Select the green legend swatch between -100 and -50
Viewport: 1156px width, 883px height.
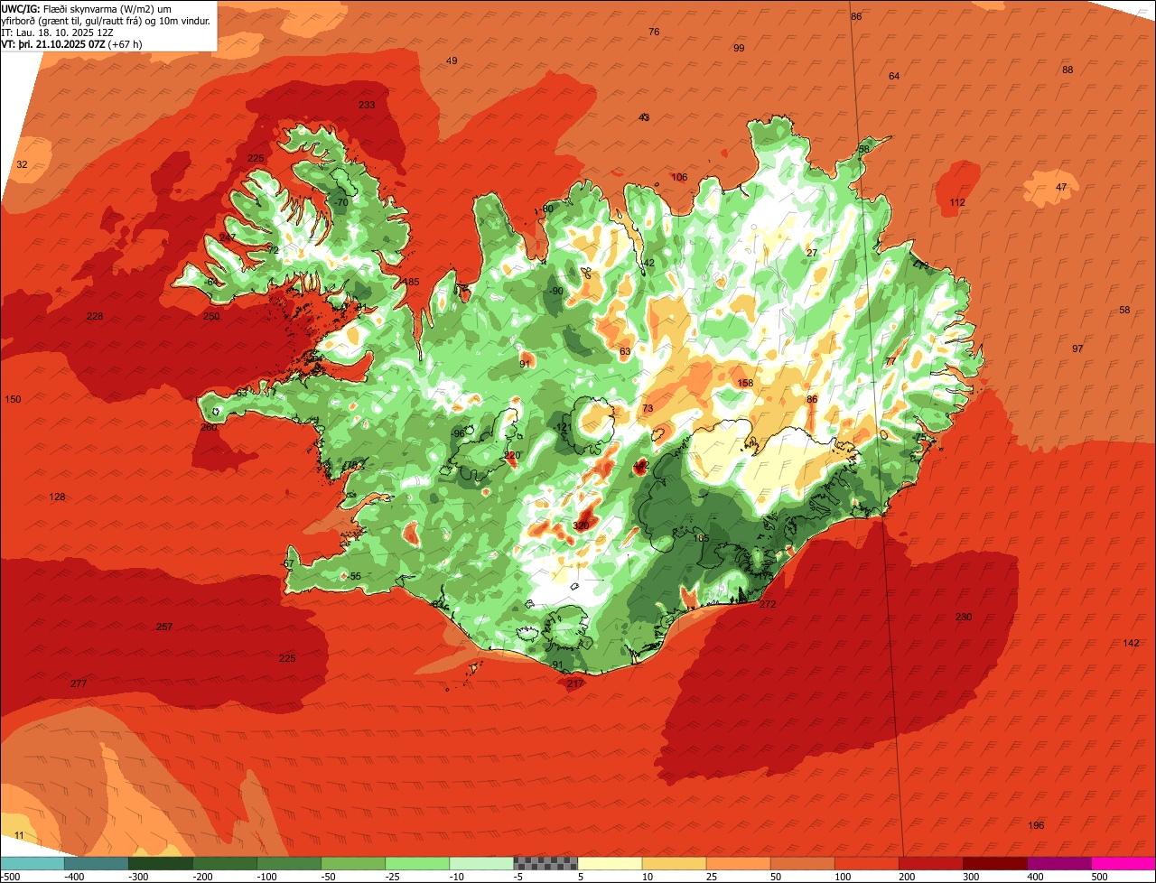(x=289, y=863)
